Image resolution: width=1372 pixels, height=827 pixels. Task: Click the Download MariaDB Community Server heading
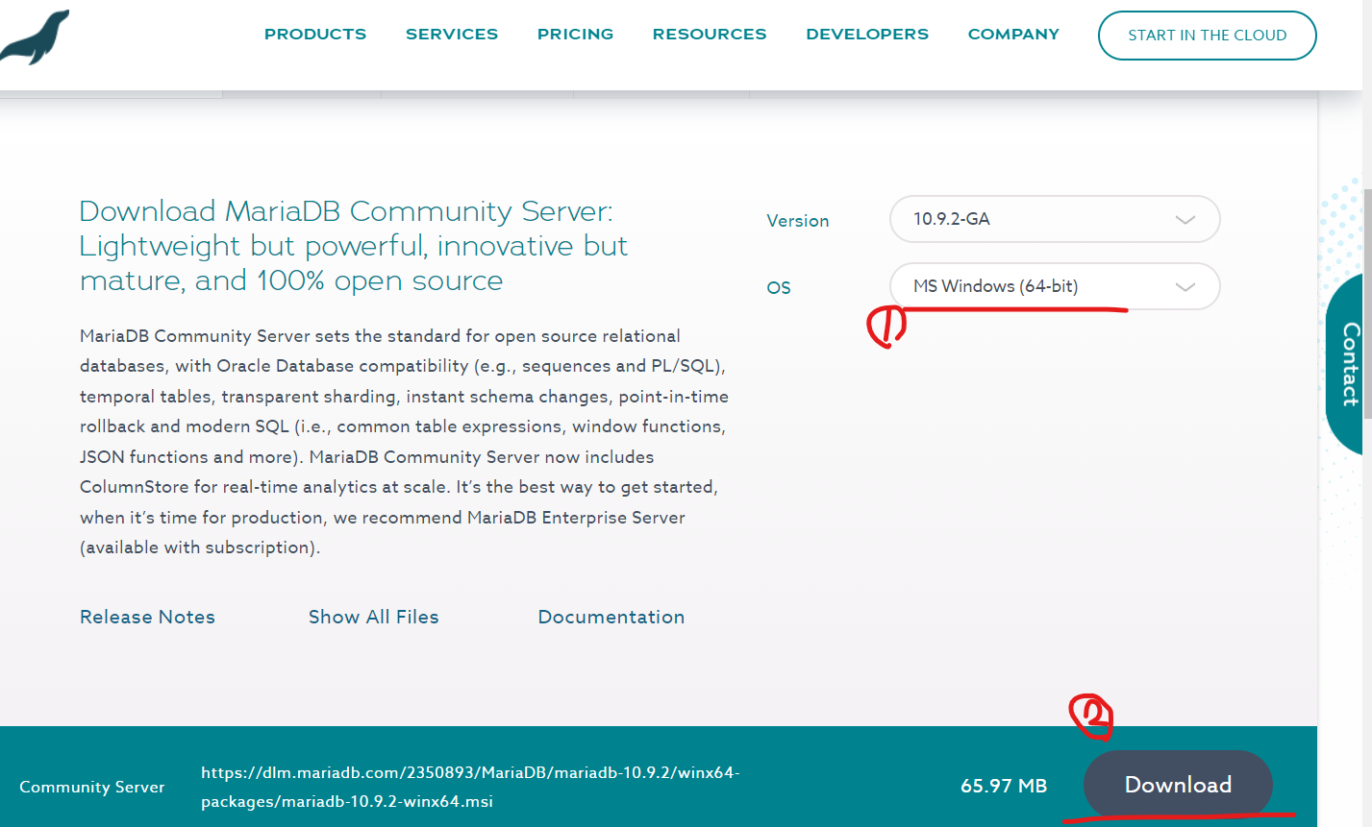(354, 246)
